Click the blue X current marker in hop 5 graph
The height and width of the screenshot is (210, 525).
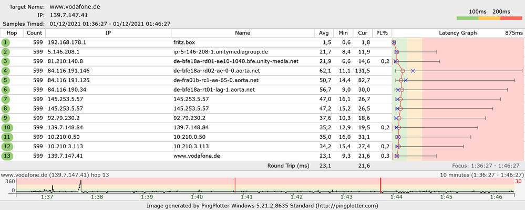click(x=406, y=80)
